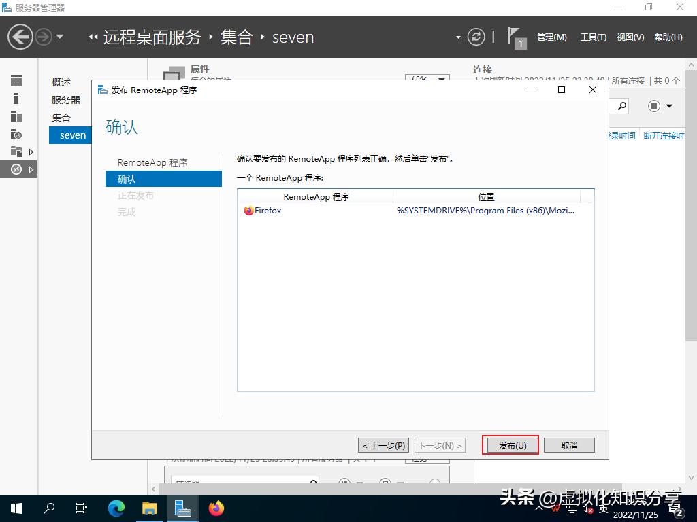697x522 pixels.
Task: Select the Remote Desktop Services sidebar icon
Action: coord(16,169)
